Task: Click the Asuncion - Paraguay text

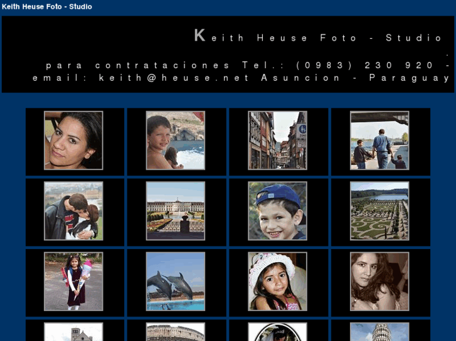Action: (x=356, y=78)
